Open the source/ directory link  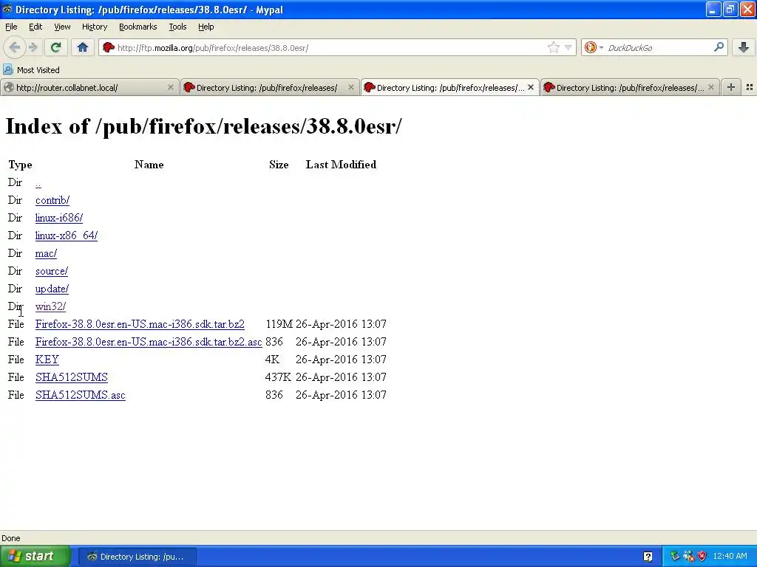pyautogui.click(x=52, y=271)
